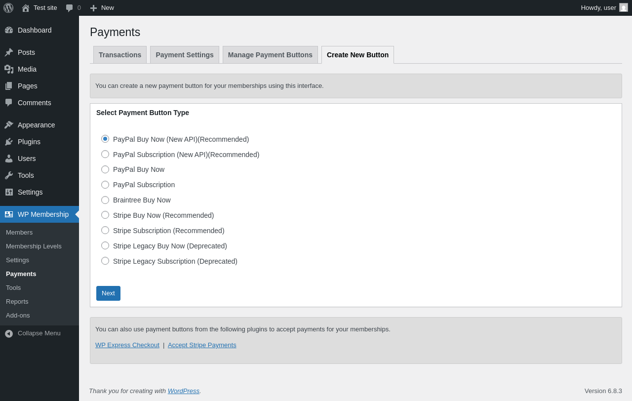The width and height of the screenshot is (632, 401).
Task: Click the Next button
Action: click(108, 293)
